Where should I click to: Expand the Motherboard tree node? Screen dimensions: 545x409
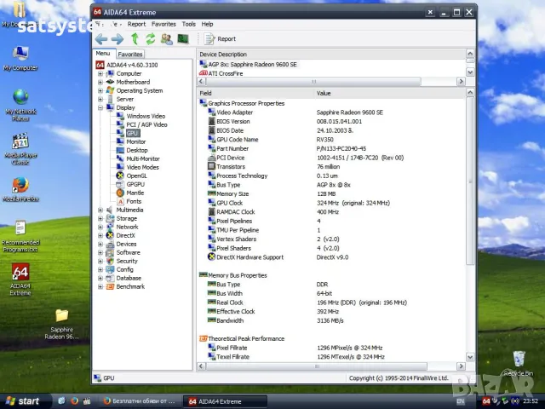click(x=100, y=82)
